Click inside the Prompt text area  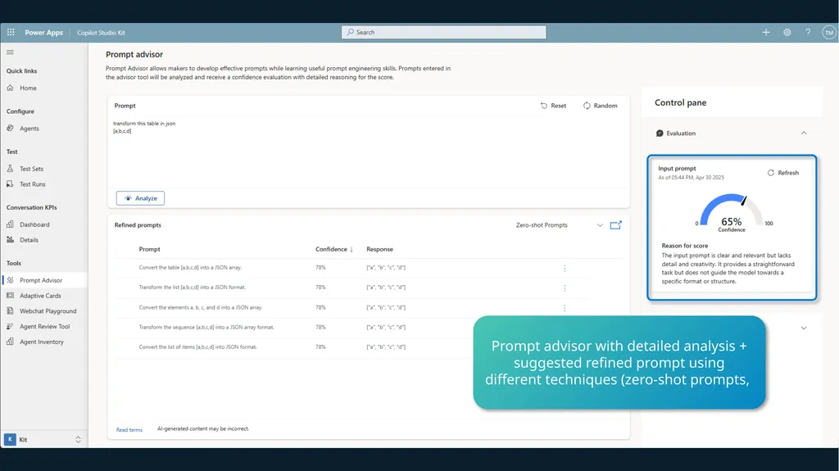(x=368, y=152)
